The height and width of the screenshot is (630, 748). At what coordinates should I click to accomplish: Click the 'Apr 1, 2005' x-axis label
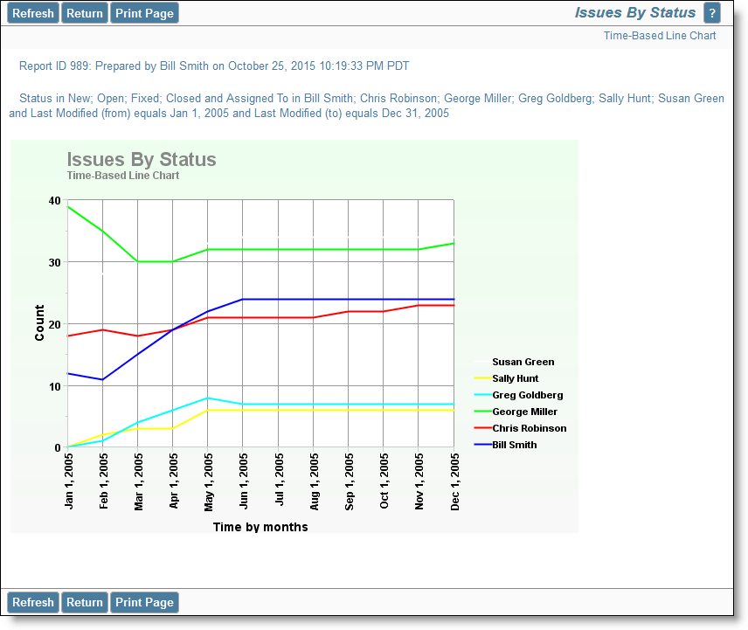tap(174, 481)
